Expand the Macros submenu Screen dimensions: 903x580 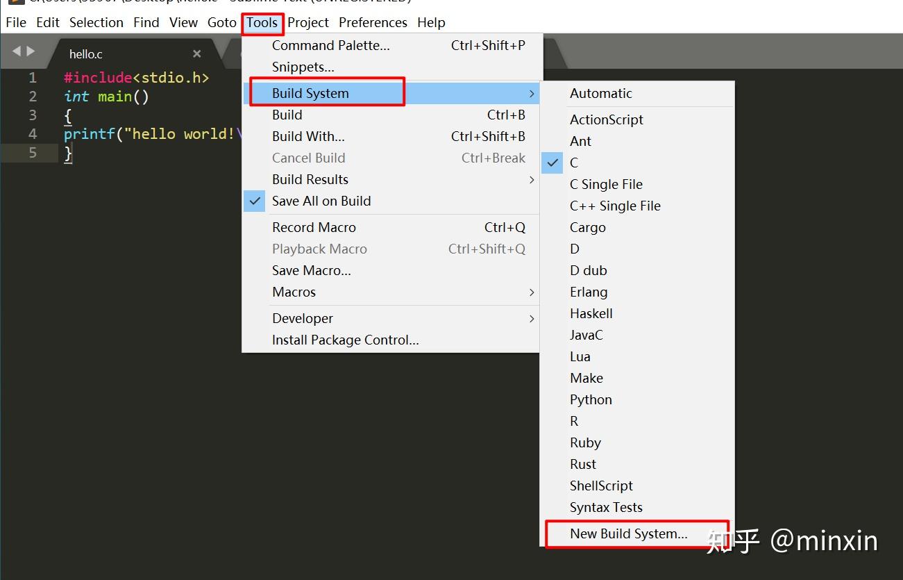(x=294, y=292)
